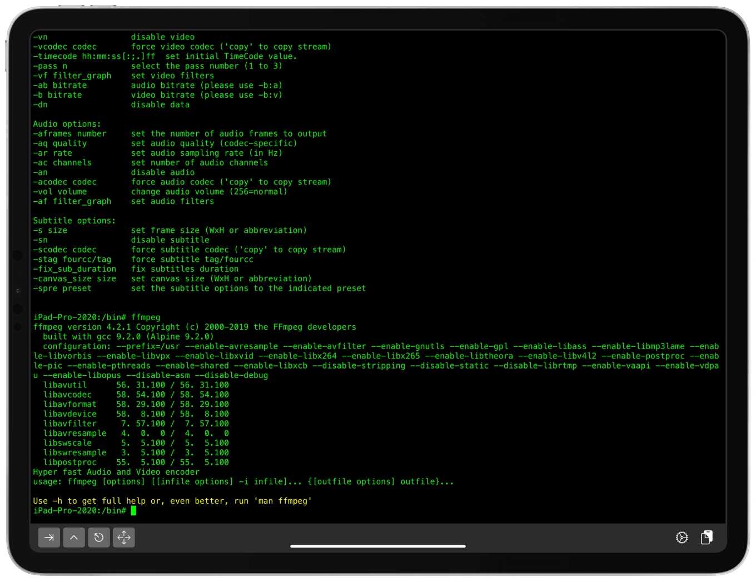756x582 pixels.
Task: Click the 'libpostproc' version row
Action: click(136, 462)
